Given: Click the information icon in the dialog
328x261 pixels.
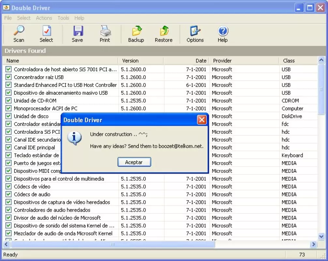Looking at the screenshot, I should tap(74, 138).
